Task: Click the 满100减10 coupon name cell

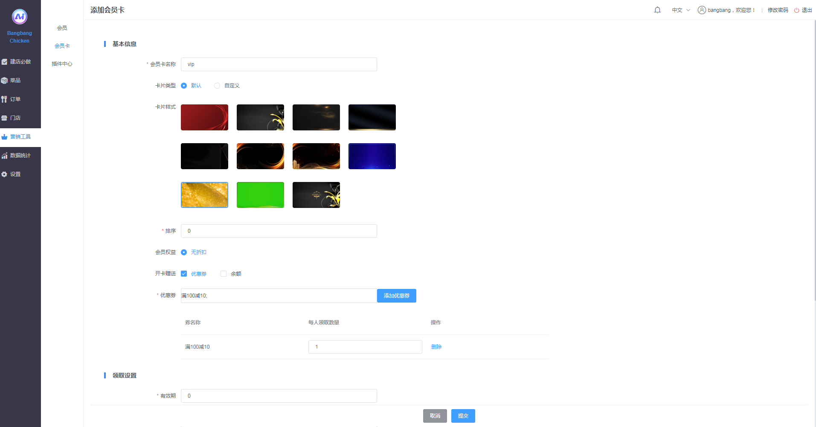Action: pyautogui.click(x=197, y=347)
